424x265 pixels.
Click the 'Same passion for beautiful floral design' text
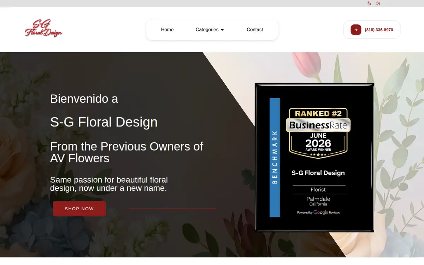[x=109, y=184]
